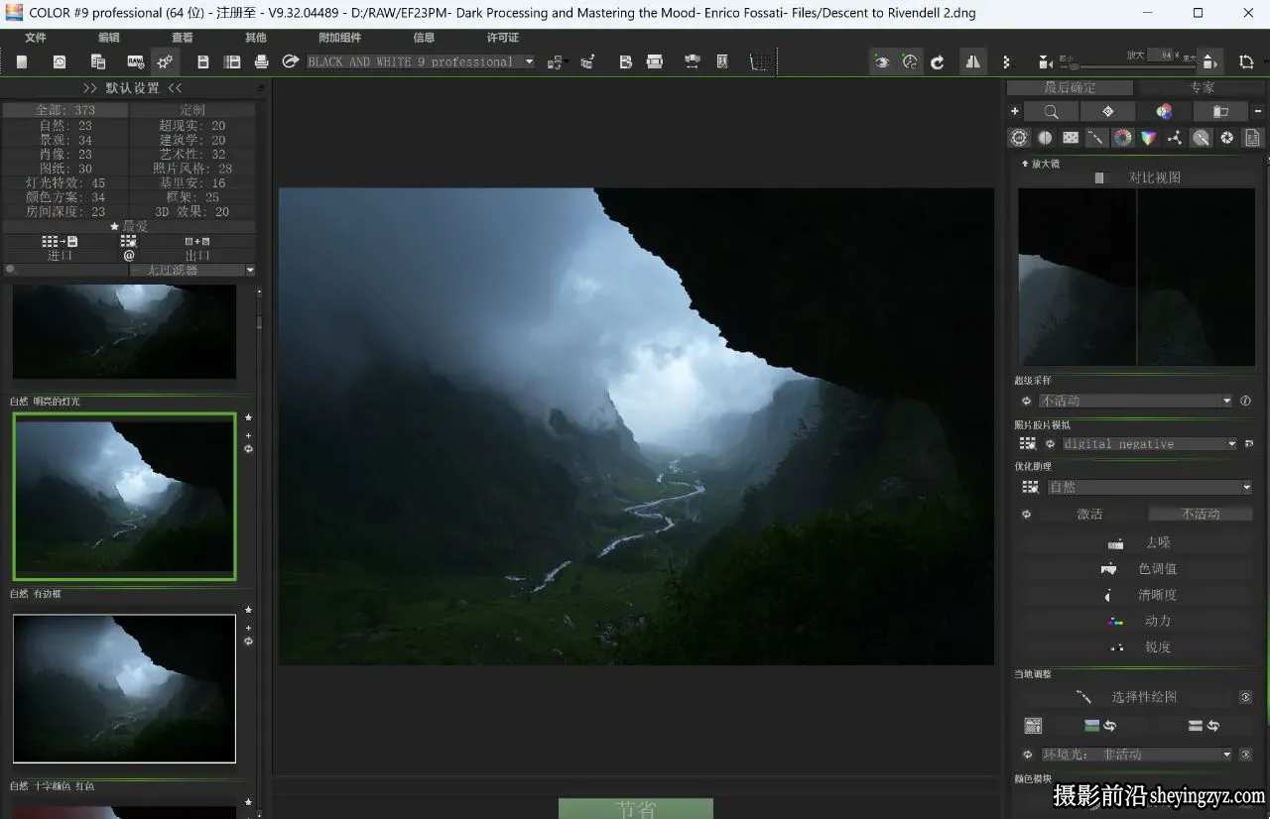The width and height of the screenshot is (1270, 819).
Task: Open the 环境光 非活动 dropdown
Action: click(1136, 754)
